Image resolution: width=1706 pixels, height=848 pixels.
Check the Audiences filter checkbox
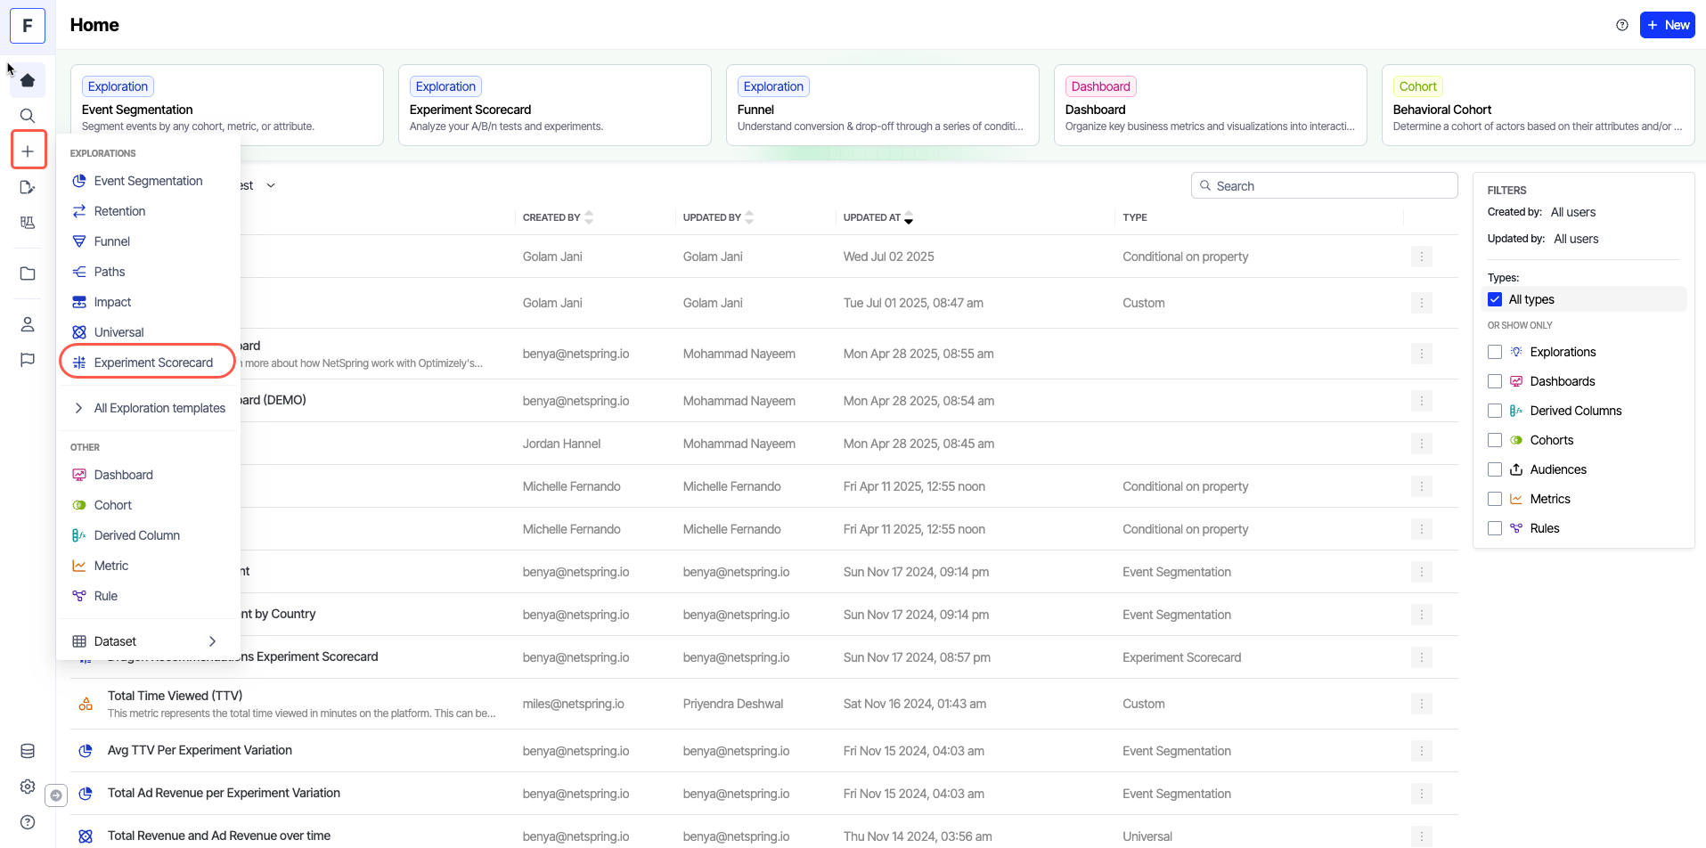1495,469
